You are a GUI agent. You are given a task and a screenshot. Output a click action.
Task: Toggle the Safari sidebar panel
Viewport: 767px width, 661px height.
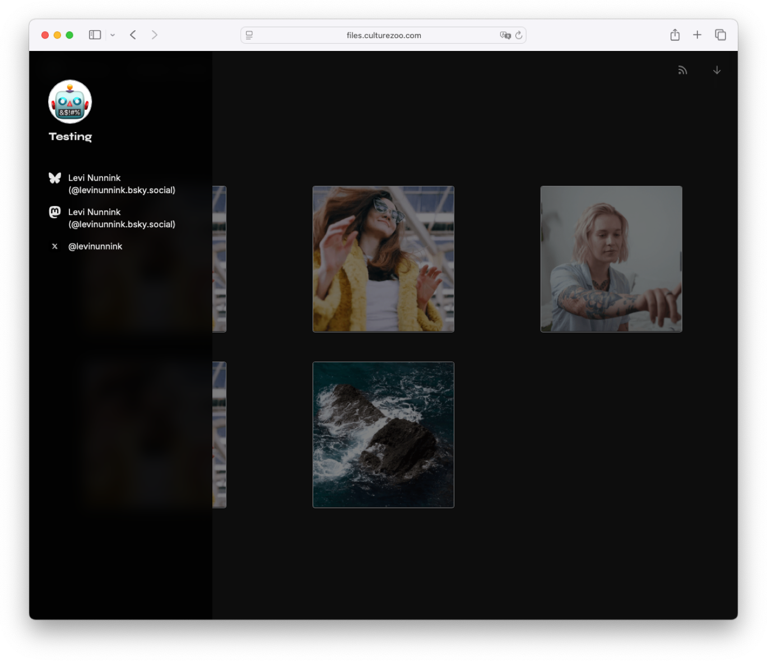pos(95,35)
